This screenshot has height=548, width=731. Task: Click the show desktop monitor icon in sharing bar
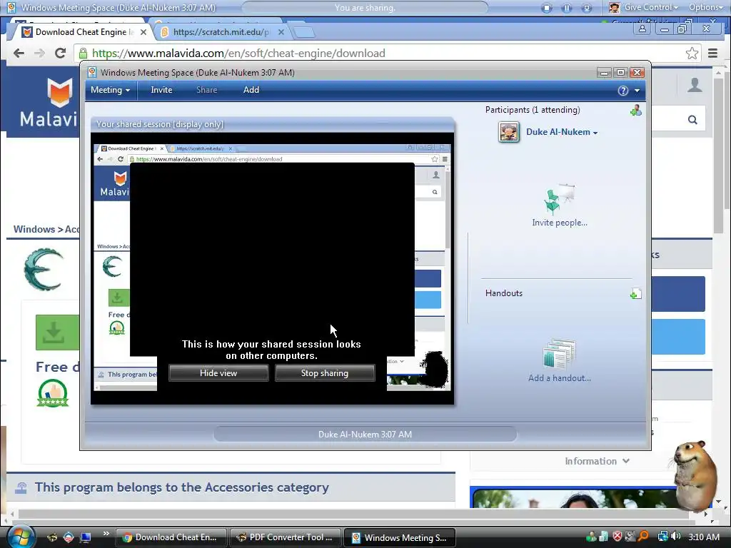pyautogui.click(x=587, y=8)
